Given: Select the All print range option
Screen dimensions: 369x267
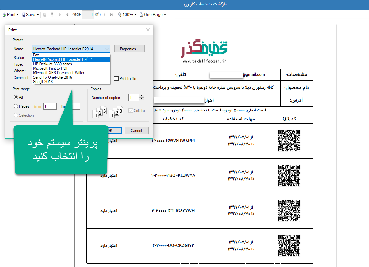Looking at the screenshot, I should [16, 97].
